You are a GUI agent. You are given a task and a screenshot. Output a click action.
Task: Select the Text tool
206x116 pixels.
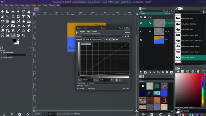(x=13, y=31)
